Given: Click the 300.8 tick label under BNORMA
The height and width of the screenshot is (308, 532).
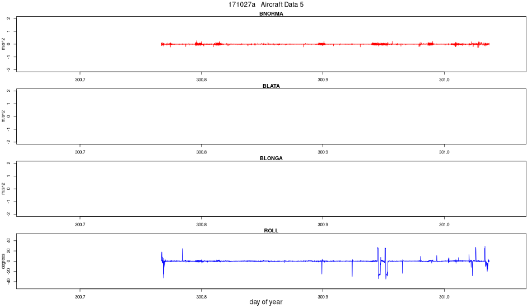Looking at the screenshot, I should (202, 80).
